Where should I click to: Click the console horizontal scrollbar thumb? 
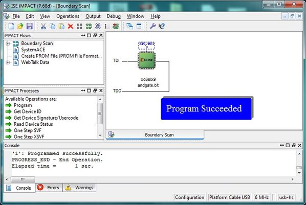click(x=23, y=179)
